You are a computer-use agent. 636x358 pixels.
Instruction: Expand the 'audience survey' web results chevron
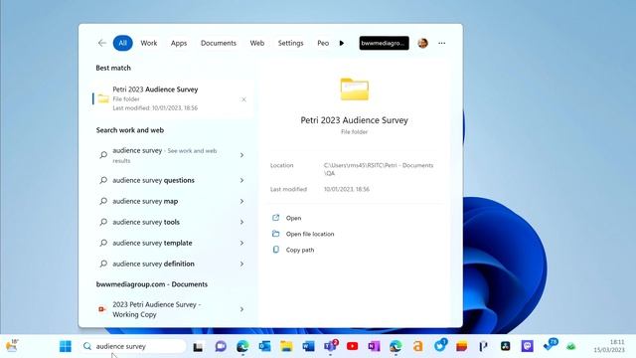[x=241, y=155]
